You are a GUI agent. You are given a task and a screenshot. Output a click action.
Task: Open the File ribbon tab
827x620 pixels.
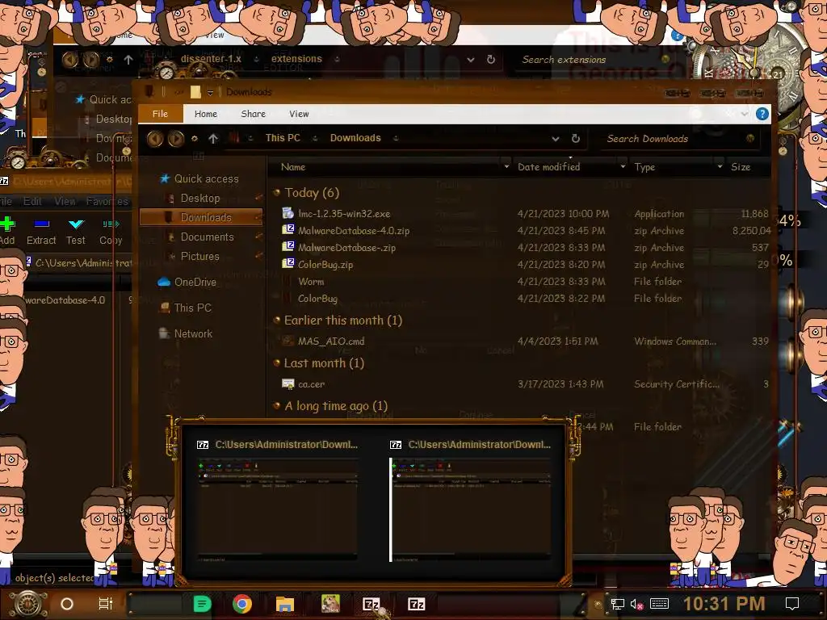point(161,114)
